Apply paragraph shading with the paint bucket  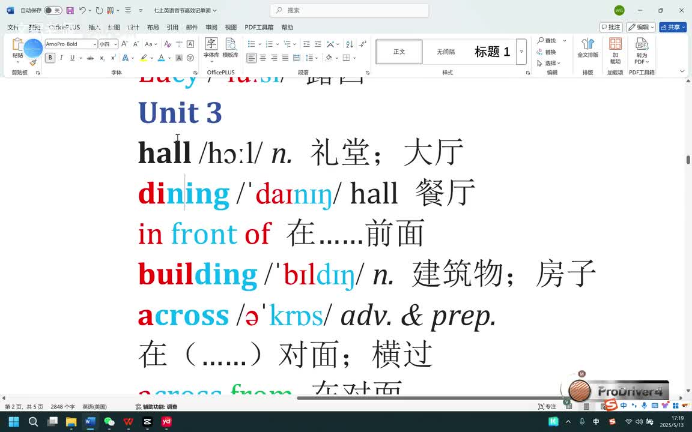(x=329, y=58)
